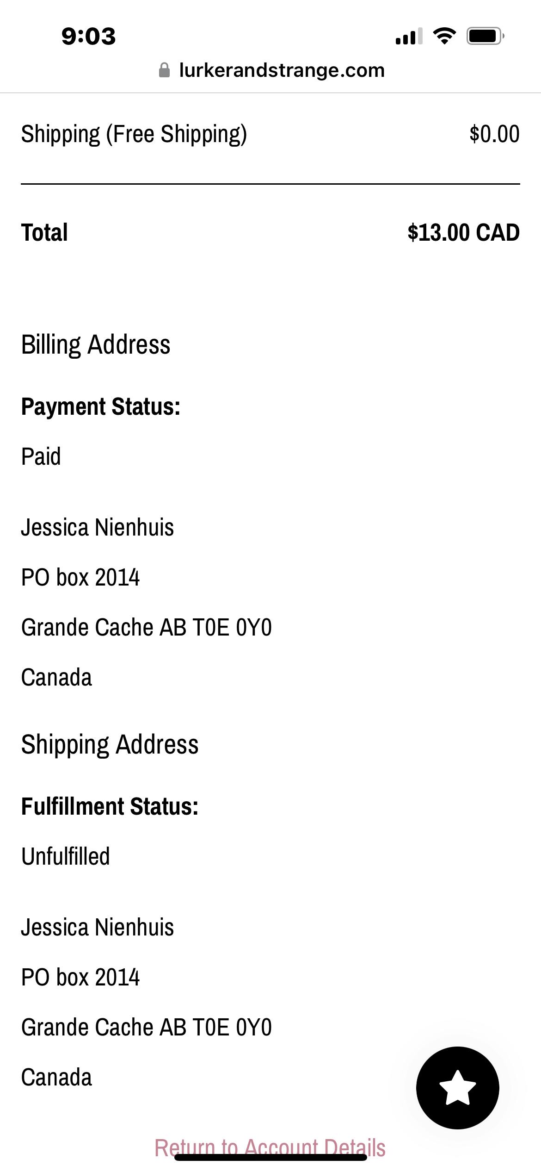Image resolution: width=541 pixels, height=1172 pixels.
Task: Tap the padlock icon beside the URL
Action: [x=164, y=70]
